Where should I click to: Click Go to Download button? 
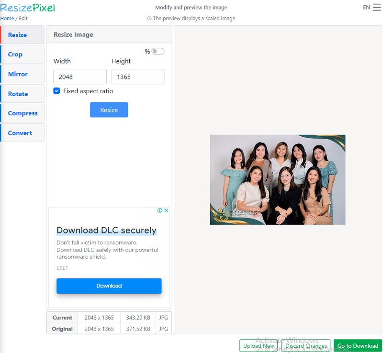(x=358, y=346)
